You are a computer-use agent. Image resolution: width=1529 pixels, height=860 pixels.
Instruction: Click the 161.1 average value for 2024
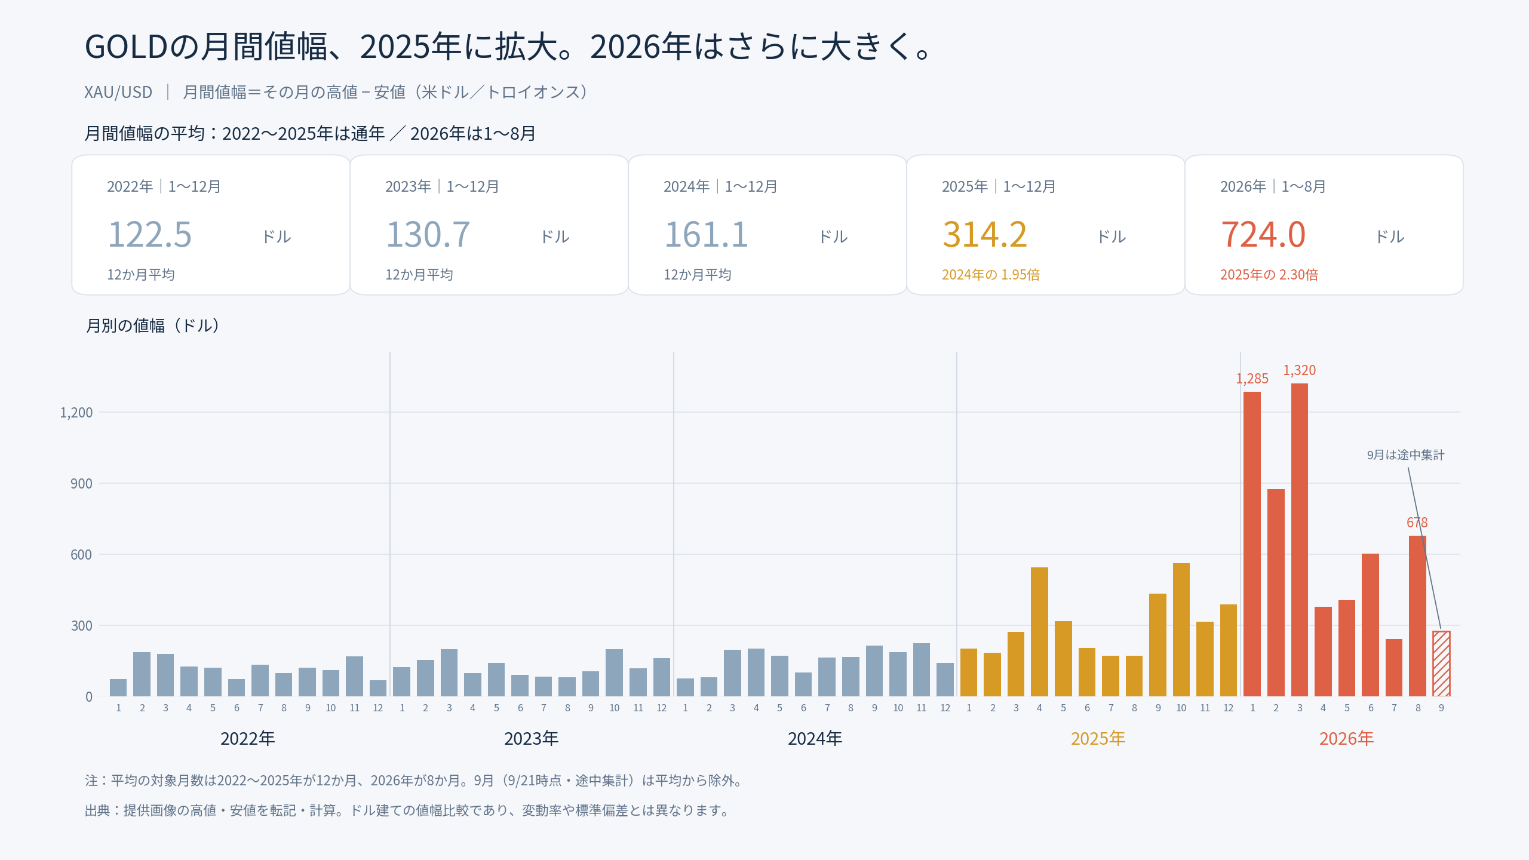click(x=706, y=234)
